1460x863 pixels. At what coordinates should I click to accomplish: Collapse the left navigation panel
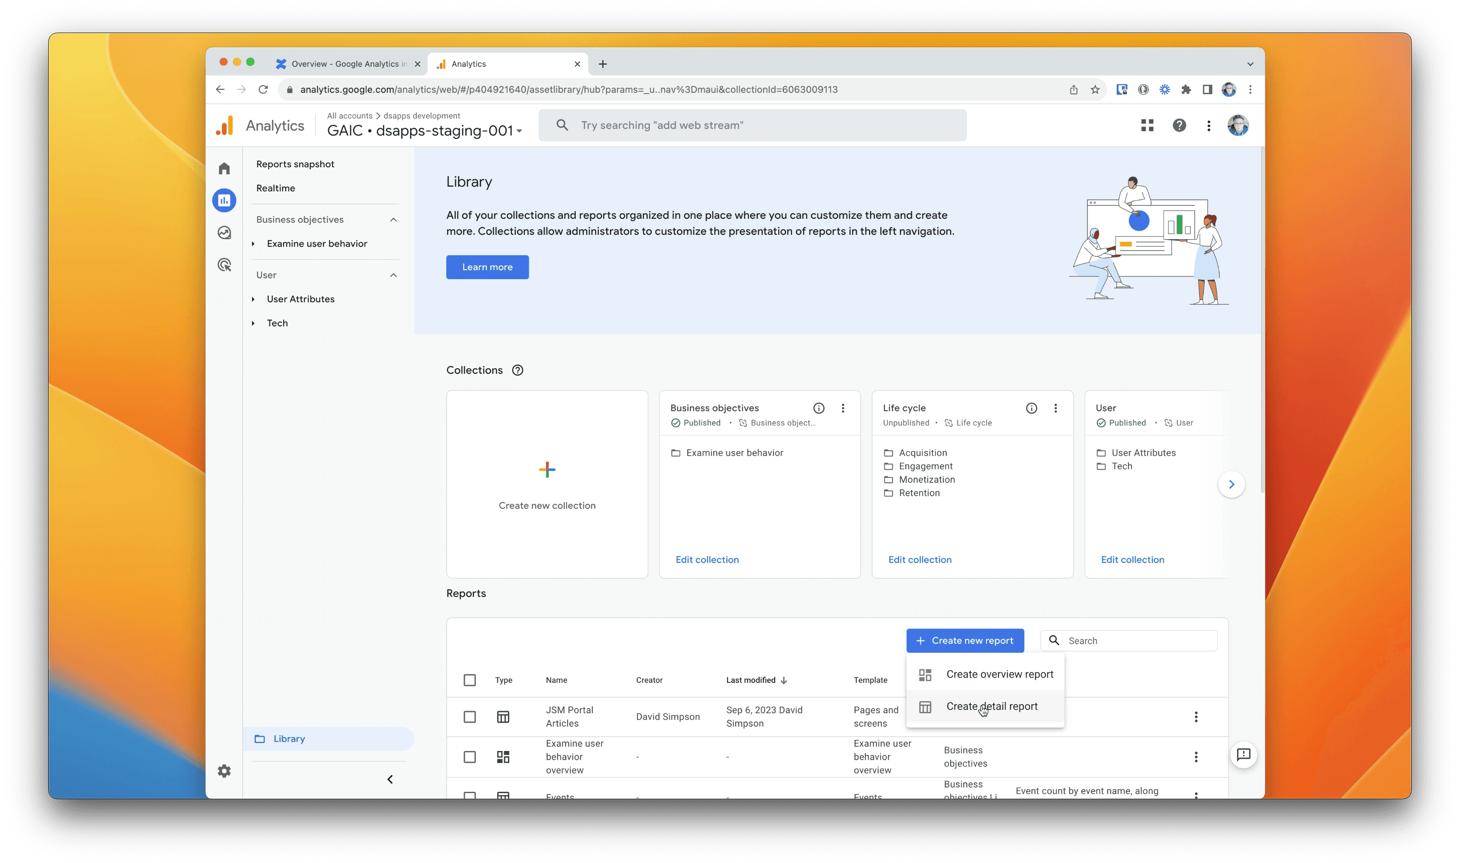coord(390,780)
